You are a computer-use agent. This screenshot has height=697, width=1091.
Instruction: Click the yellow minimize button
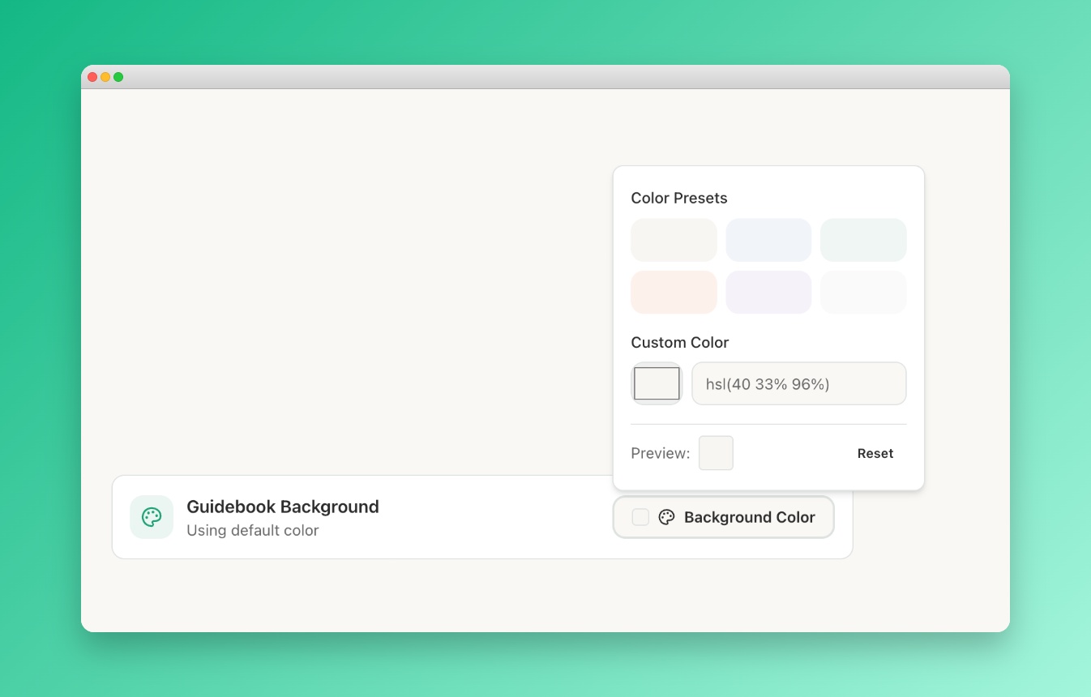tap(105, 76)
